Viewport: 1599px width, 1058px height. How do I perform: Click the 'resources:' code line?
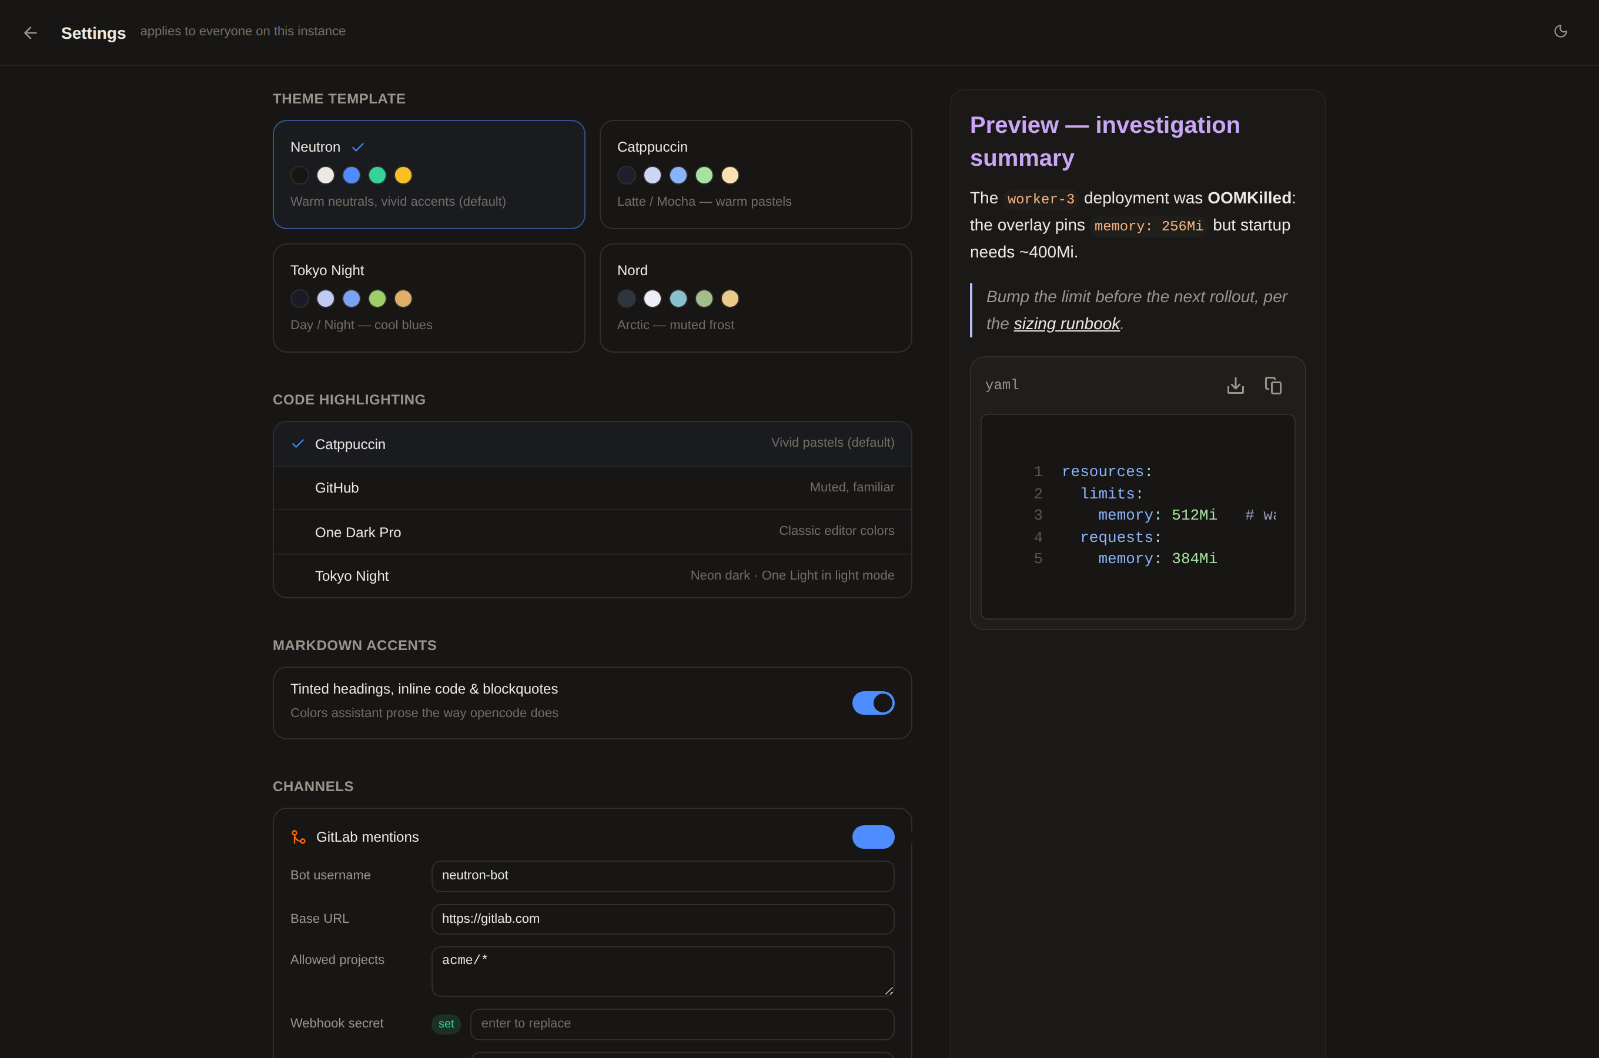click(x=1107, y=471)
